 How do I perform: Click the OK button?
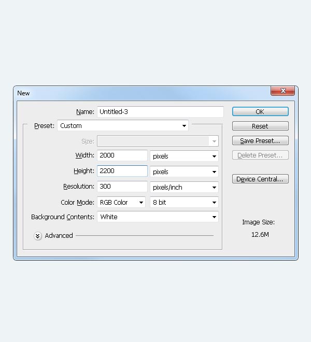click(260, 111)
